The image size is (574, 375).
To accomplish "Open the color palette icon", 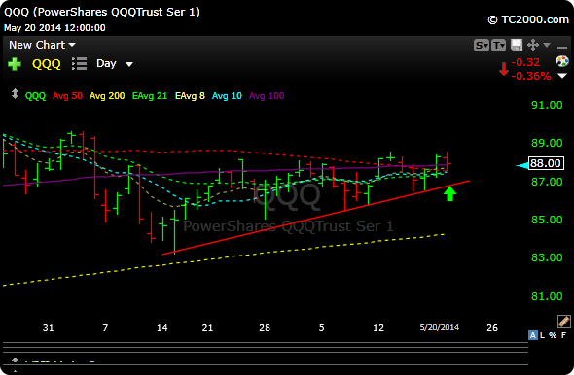I will (x=562, y=61).
